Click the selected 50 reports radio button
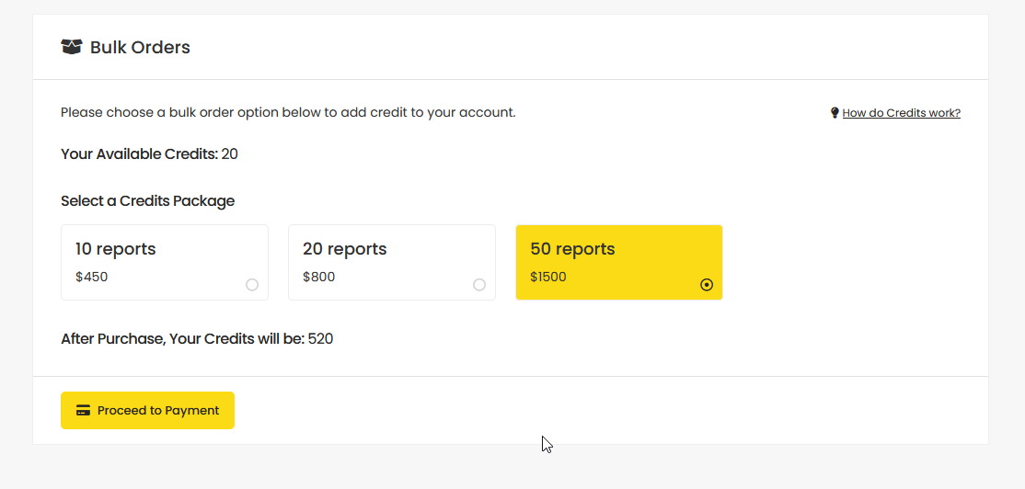Image resolution: width=1025 pixels, height=489 pixels. 707,285
